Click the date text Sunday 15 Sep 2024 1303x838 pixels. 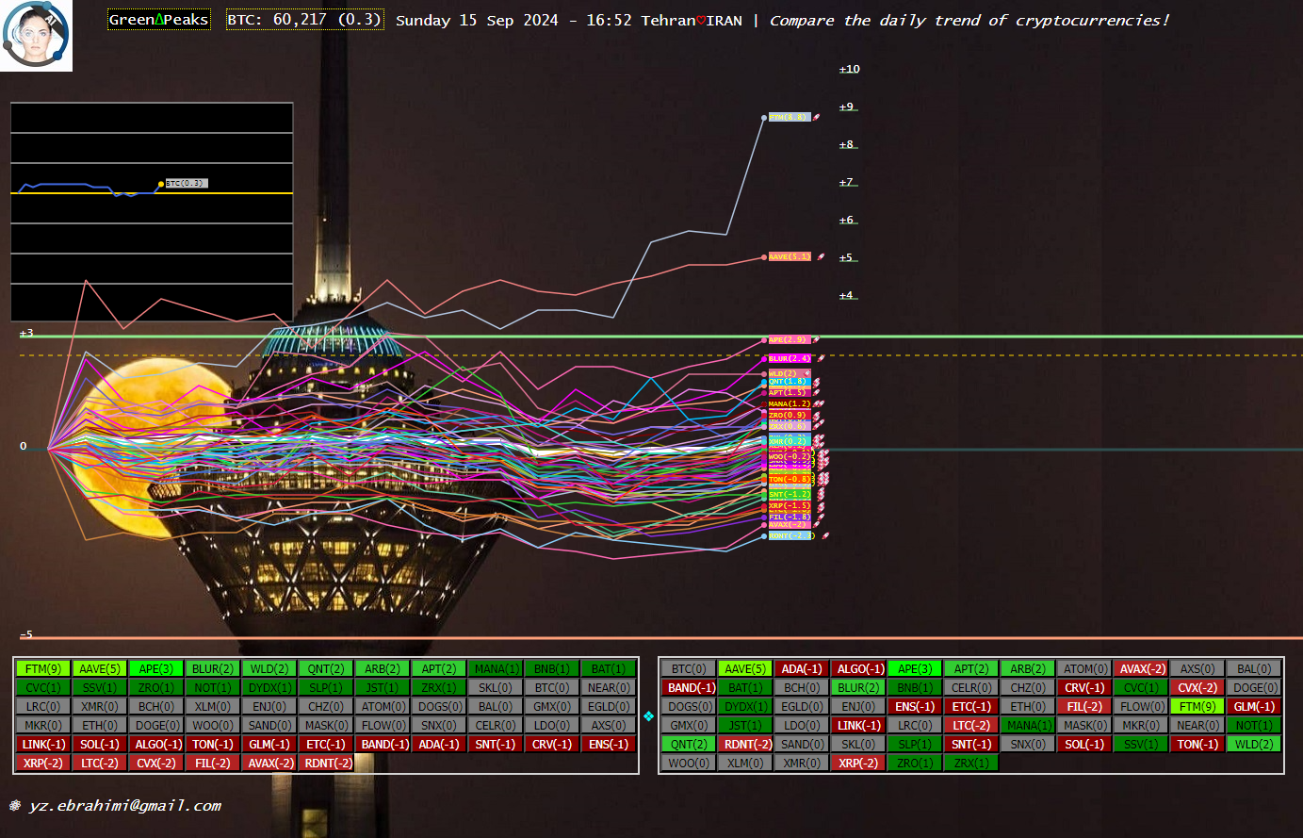tap(477, 20)
